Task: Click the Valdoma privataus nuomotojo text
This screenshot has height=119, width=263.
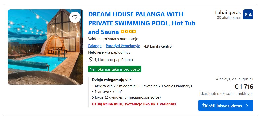Action: click(x=113, y=39)
